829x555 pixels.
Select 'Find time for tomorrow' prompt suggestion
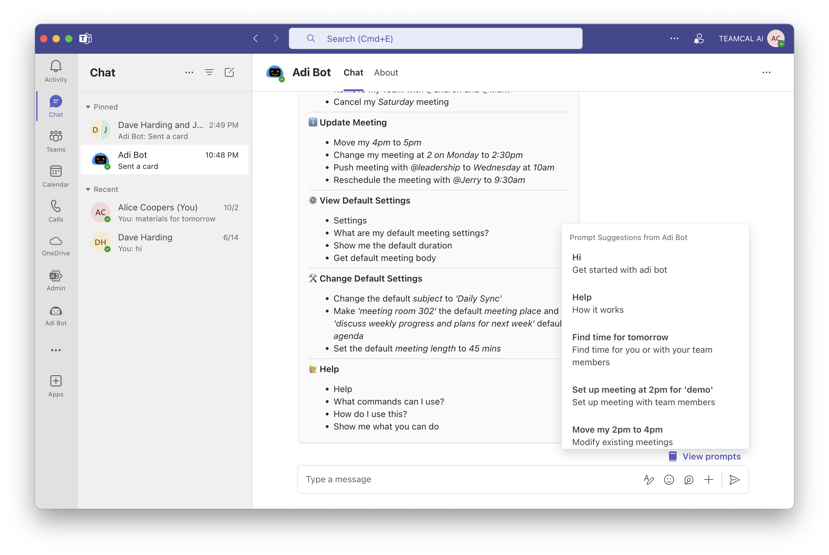tap(620, 337)
